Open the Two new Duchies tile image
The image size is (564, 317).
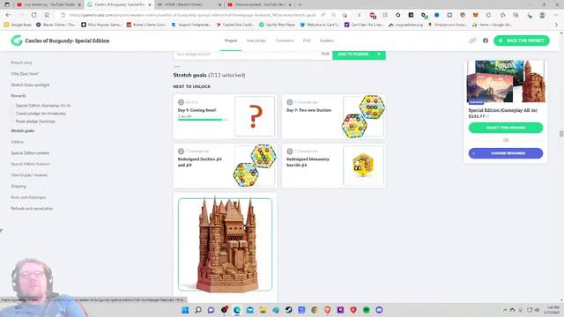tap(363, 116)
